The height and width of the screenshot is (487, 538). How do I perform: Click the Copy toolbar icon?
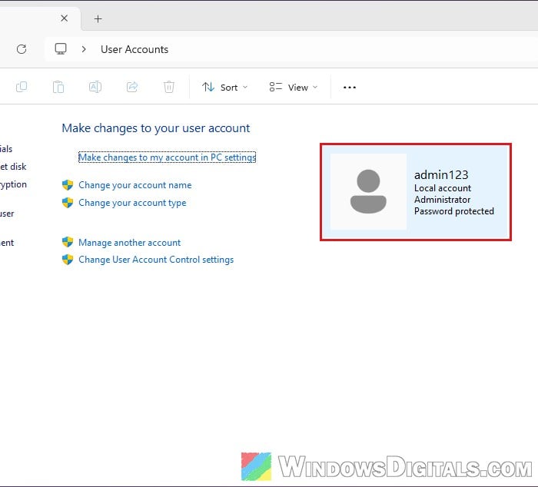point(22,87)
